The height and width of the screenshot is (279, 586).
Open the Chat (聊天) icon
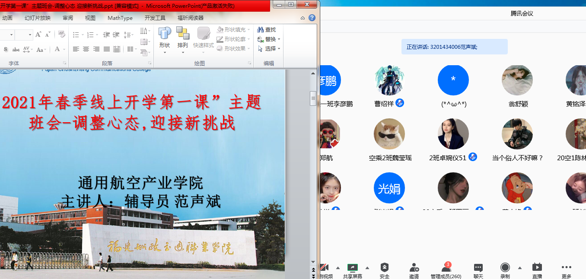(x=478, y=268)
